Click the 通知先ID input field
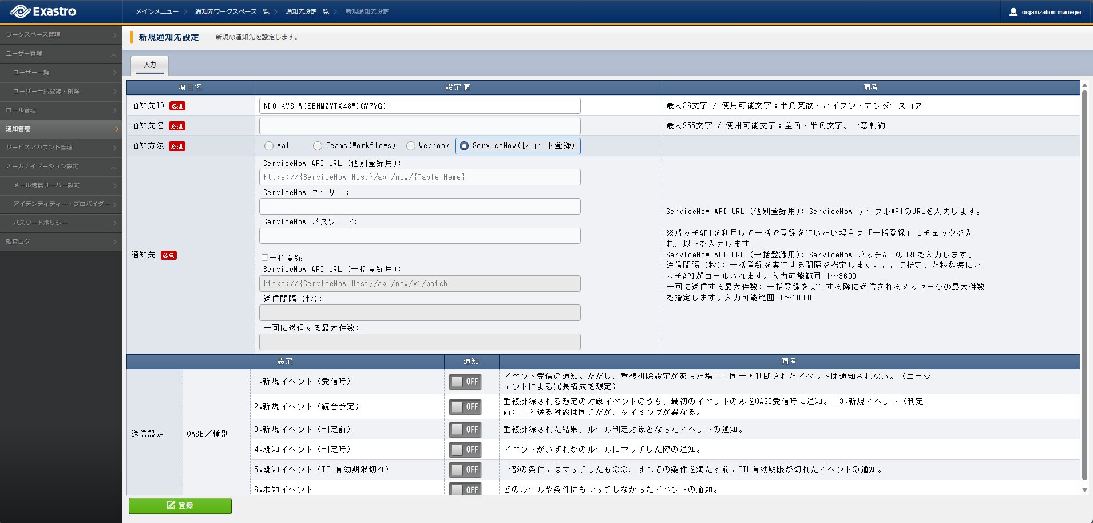 420,106
